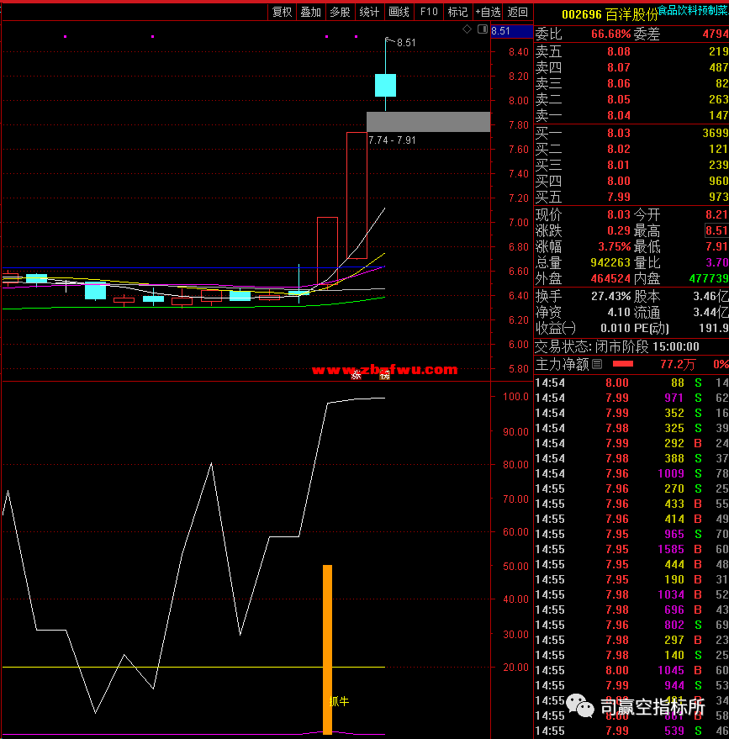Click the 复权 toolbar button
729x739 pixels.
click(x=282, y=12)
